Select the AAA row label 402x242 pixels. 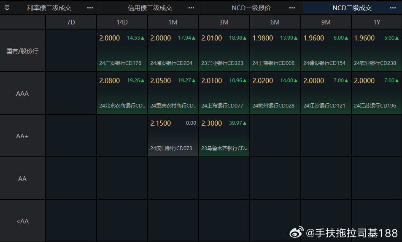point(22,94)
